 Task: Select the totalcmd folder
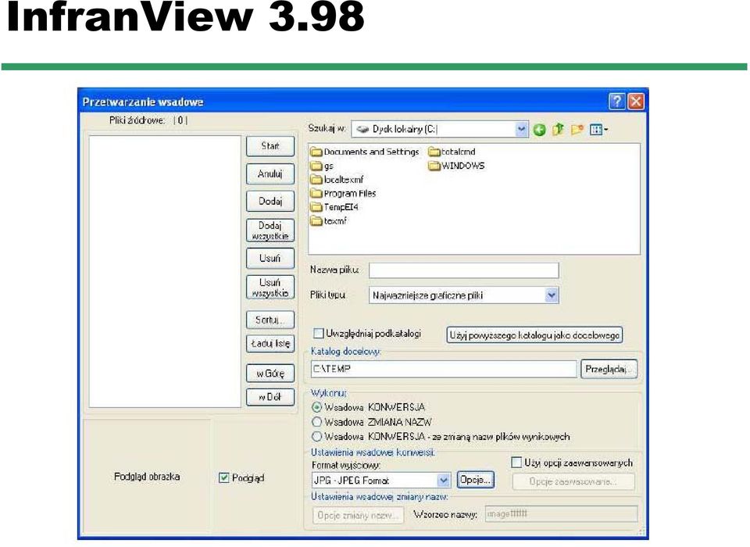tap(452, 152)
